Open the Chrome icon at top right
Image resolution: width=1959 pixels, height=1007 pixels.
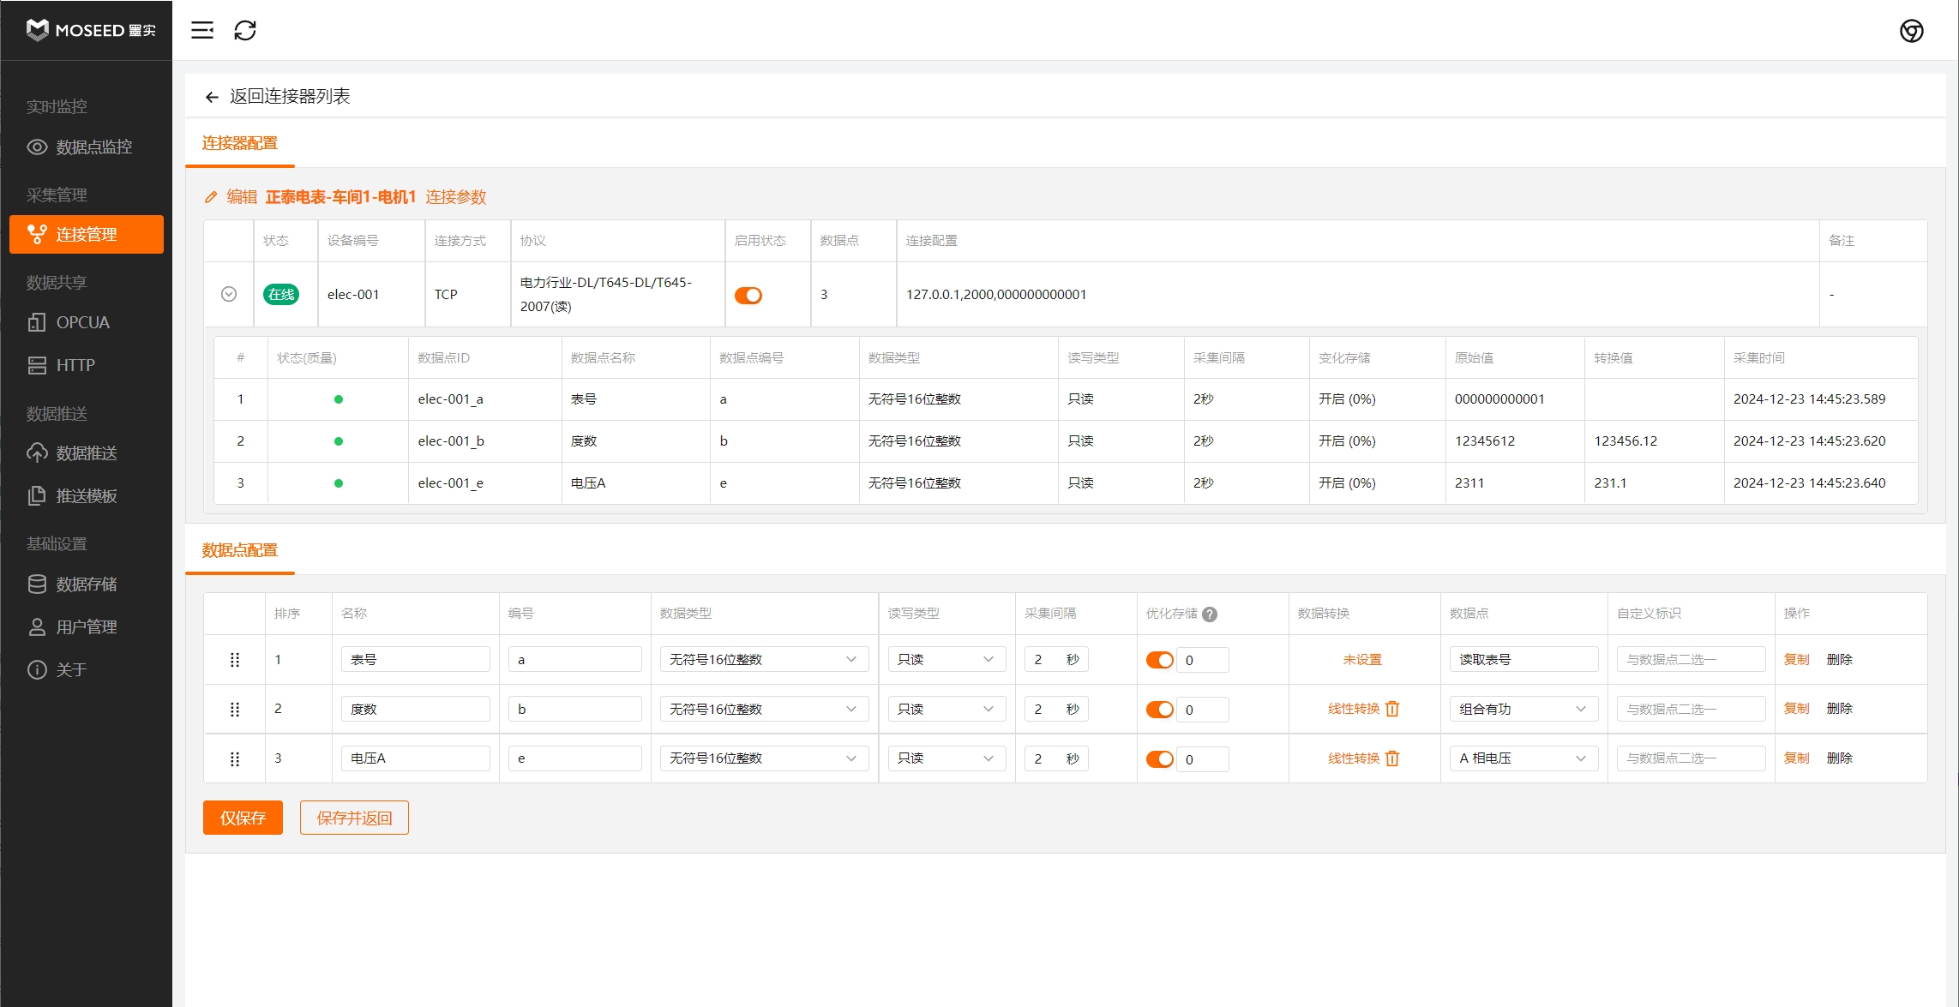(x=1911, y=31)
